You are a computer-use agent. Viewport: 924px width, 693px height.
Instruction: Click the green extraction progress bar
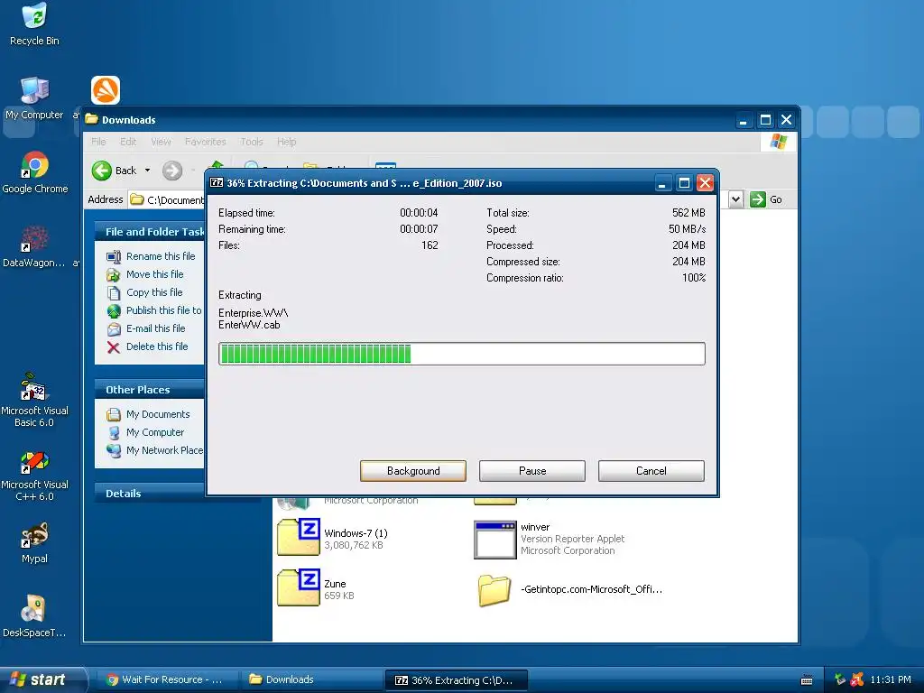click(462, 354)
